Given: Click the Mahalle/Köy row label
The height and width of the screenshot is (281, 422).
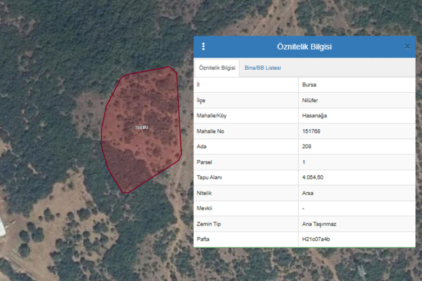Looking at the screenshot, I should pyautogui.click(x=212, y=116).
